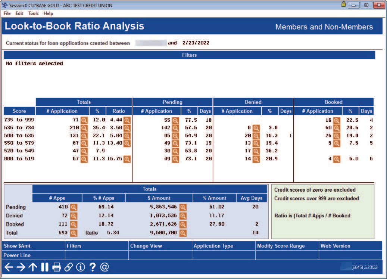The width and height of the screenshot is (387, 279).
Task: View 60 booked applications lookup
Action: pyautogui.click(x=337, y=128)
